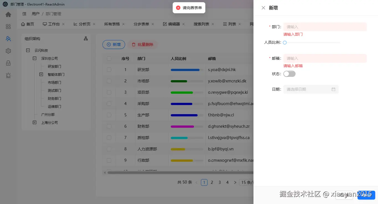Image resolution: width=378 pixels, height=204 pixels.
Task: Go to next page with pagination arrow
Action: [235, 182]
